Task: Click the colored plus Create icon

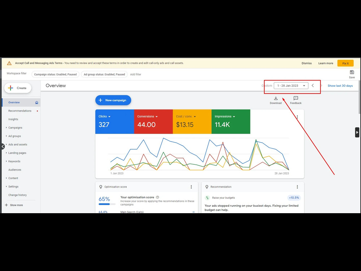Action: pyautogui.click(x=10, y=88)
